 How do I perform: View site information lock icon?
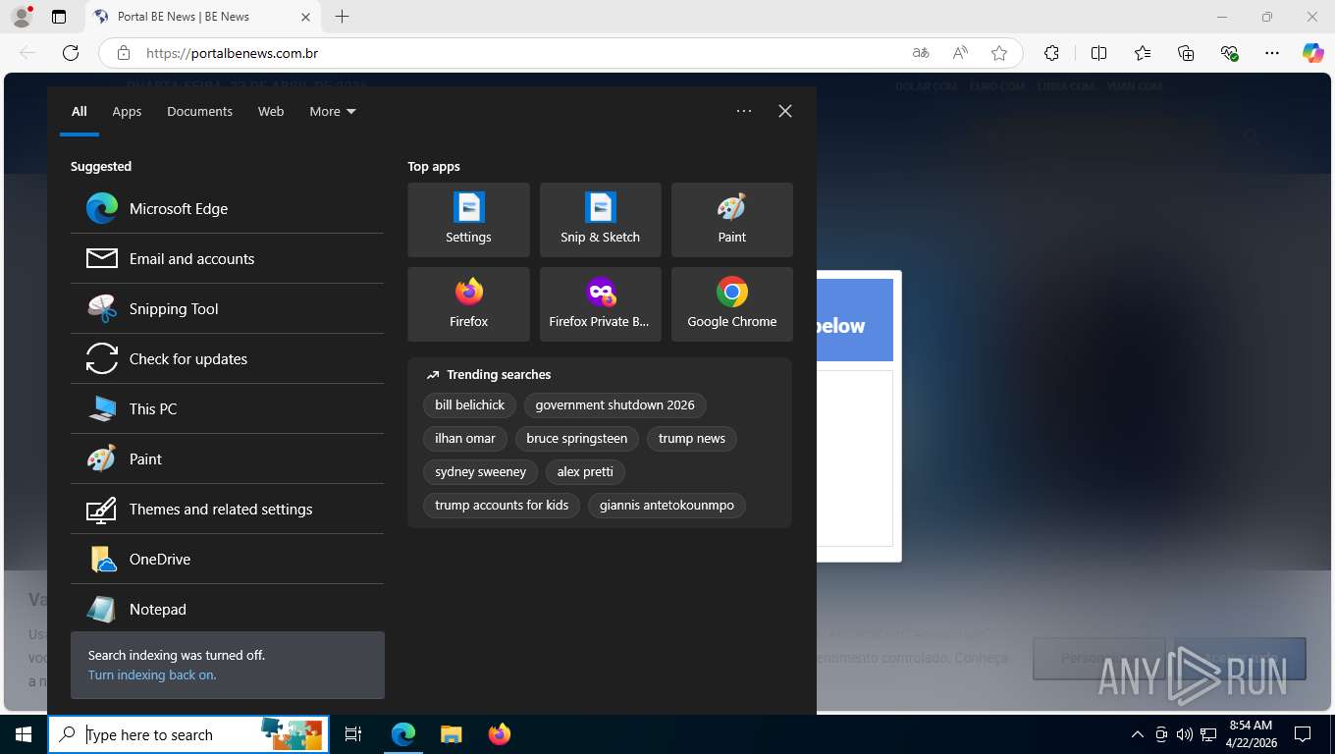[x=123, y=53]
